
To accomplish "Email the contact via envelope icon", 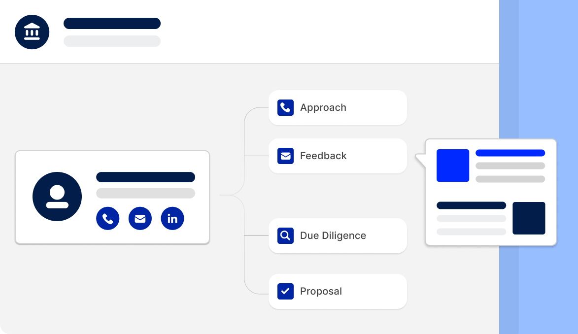I will point(140,219).
